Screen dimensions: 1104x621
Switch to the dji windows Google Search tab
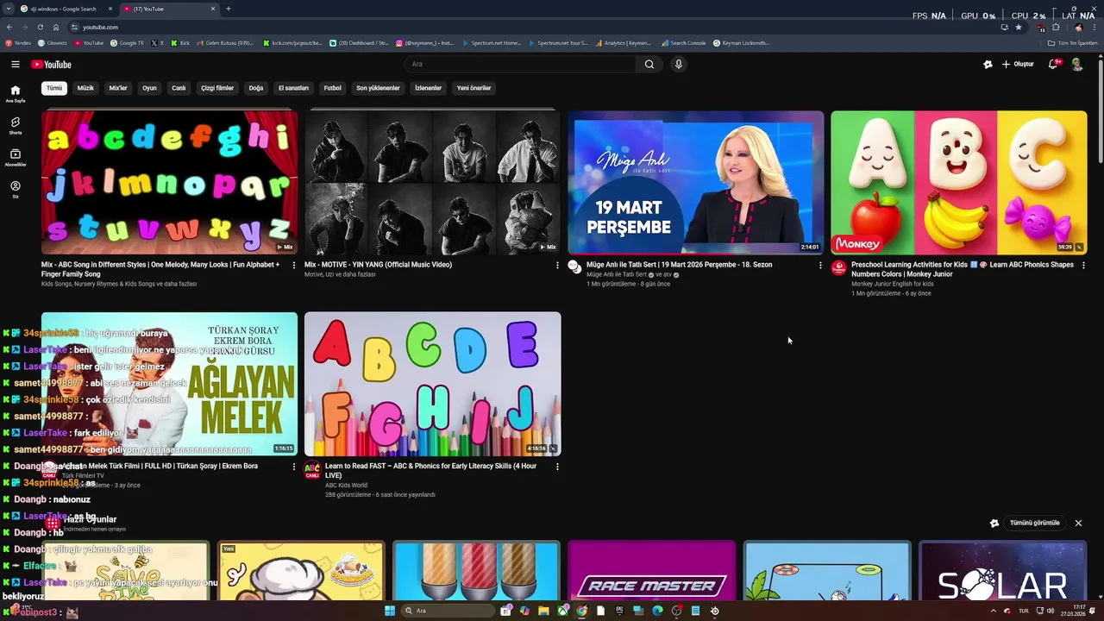coord(63,9)
